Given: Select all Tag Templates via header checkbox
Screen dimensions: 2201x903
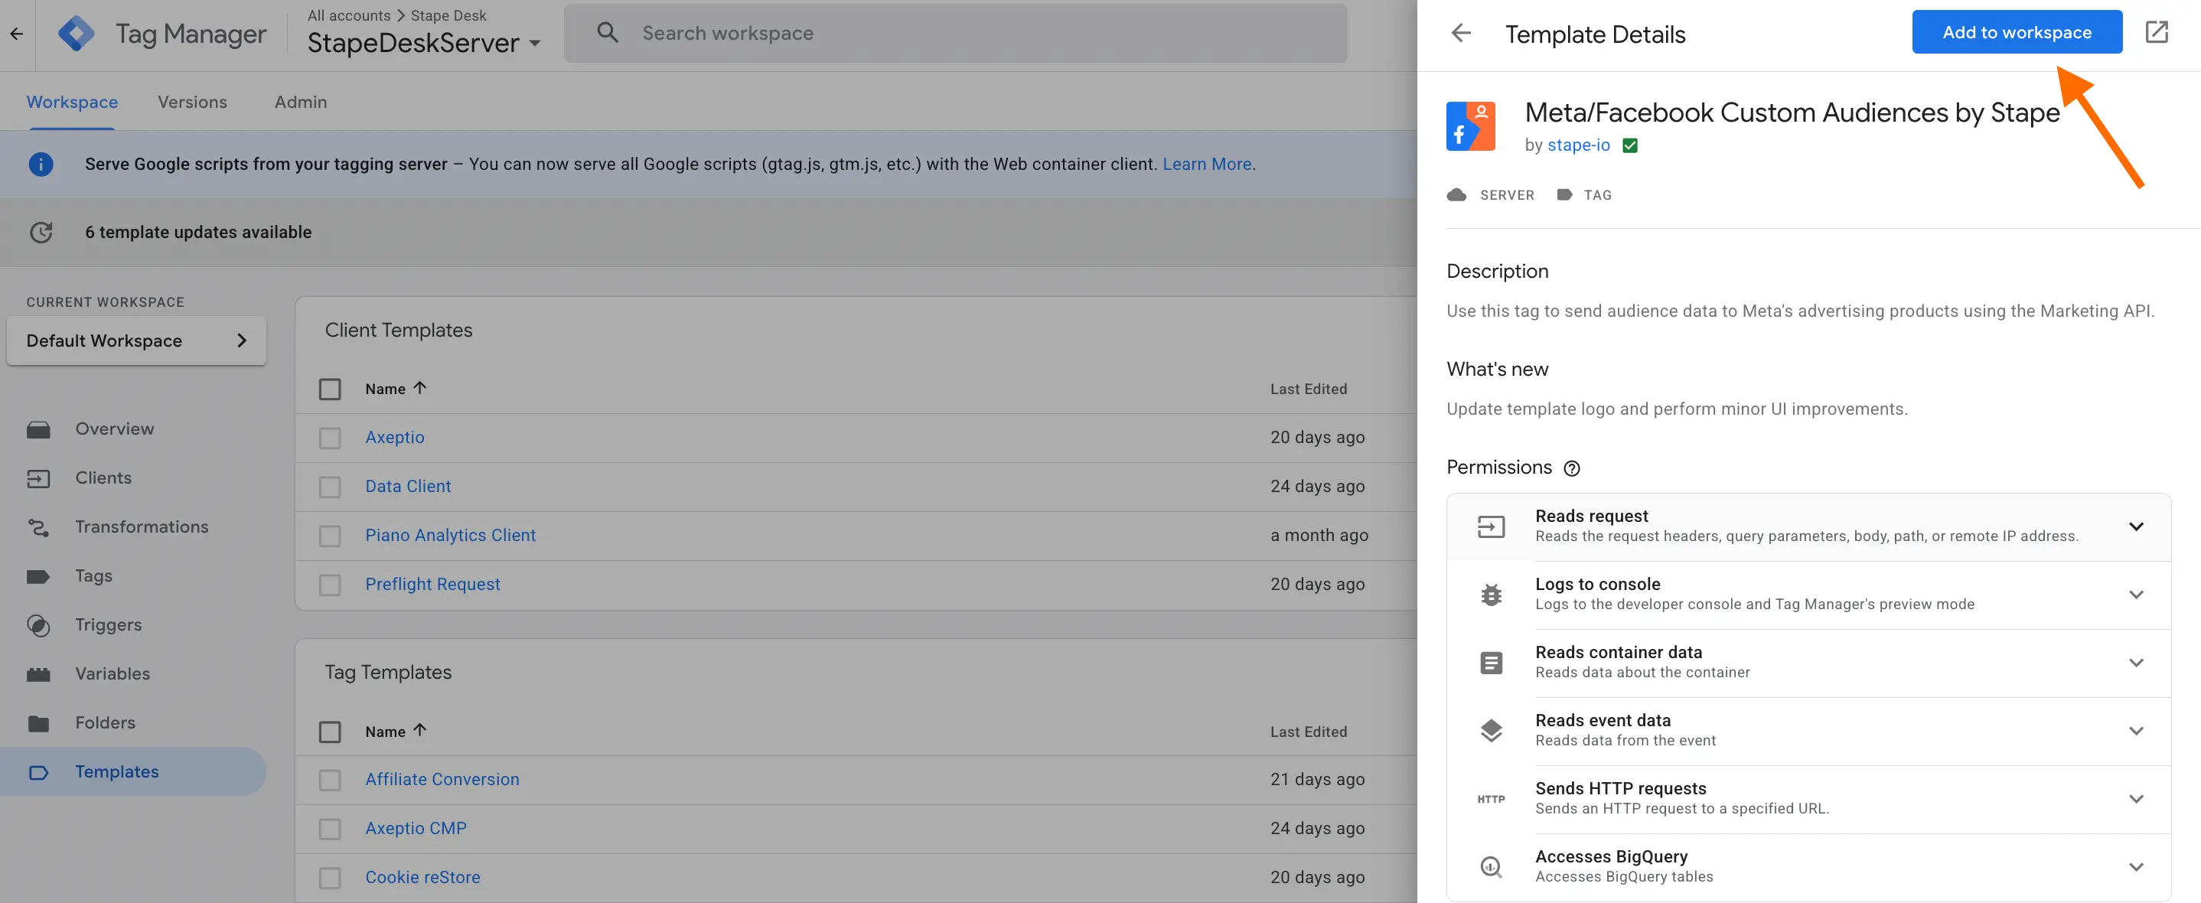Looking at the screenshot, I should pos(330,732).
